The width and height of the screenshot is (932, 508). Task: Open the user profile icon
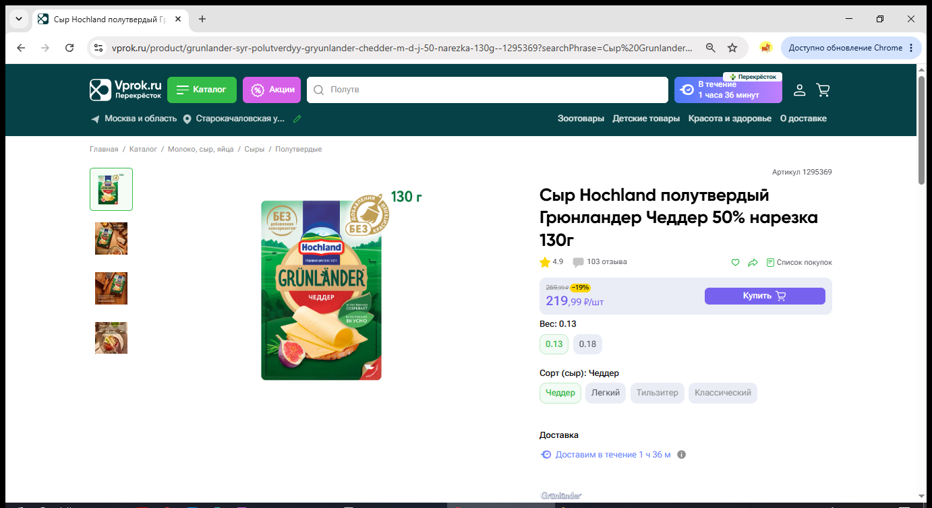[x=799, y=90]
